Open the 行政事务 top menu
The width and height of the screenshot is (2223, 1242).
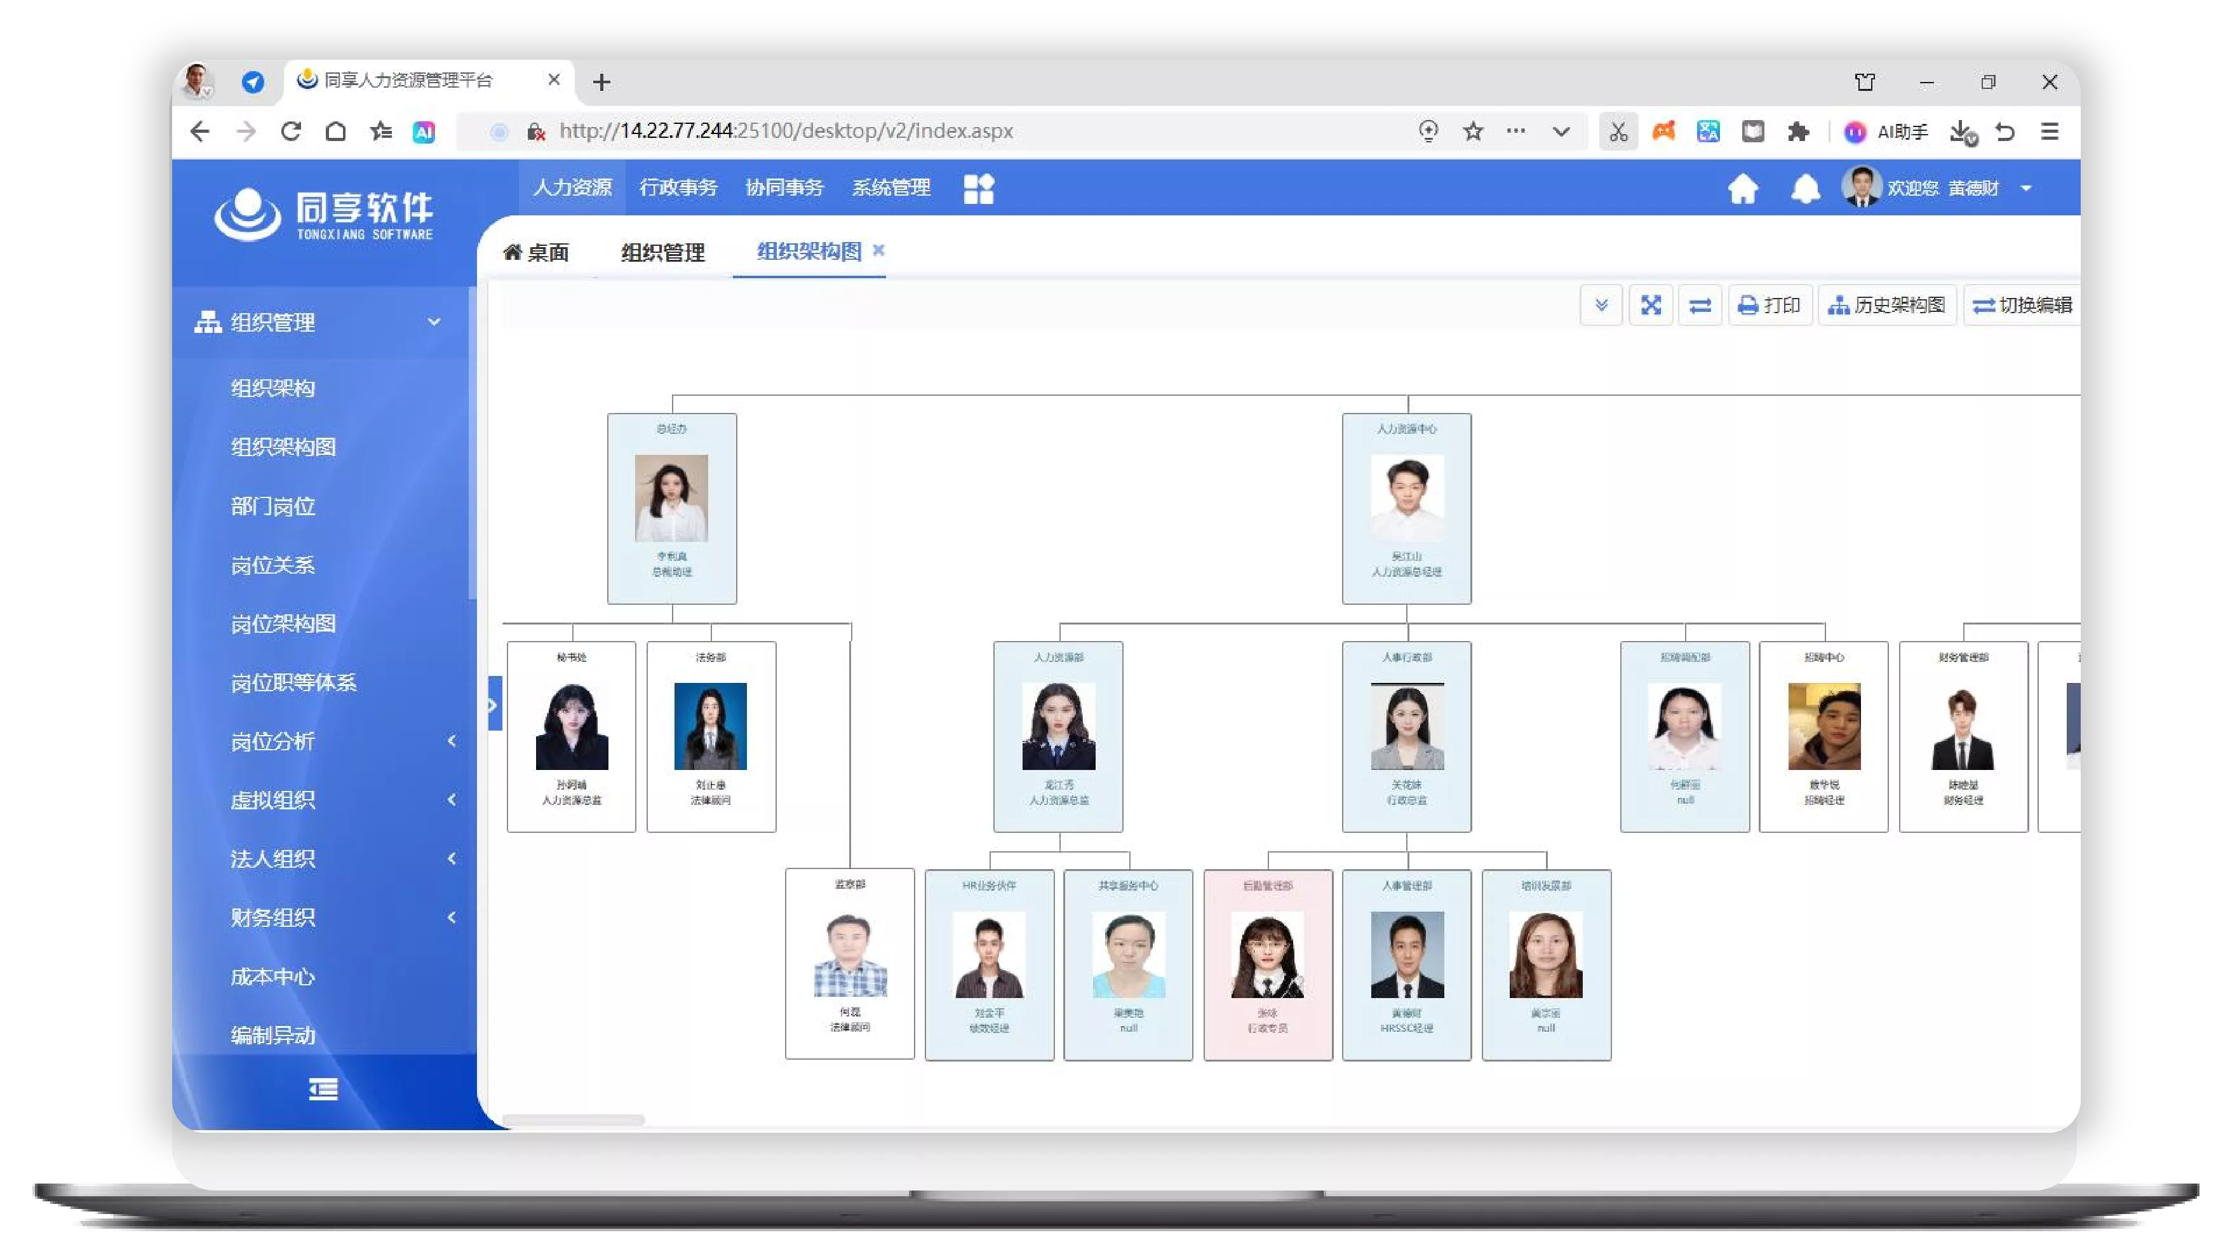[x=678, y=187]
